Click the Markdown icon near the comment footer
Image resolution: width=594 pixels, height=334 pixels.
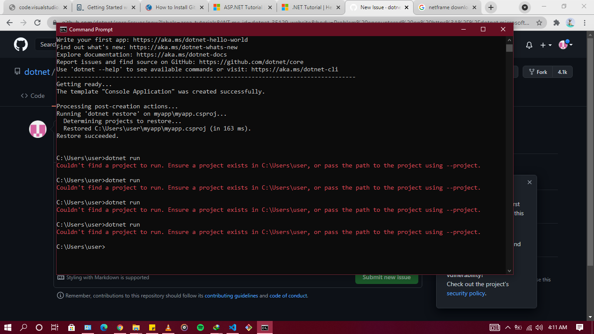(60, 277)
